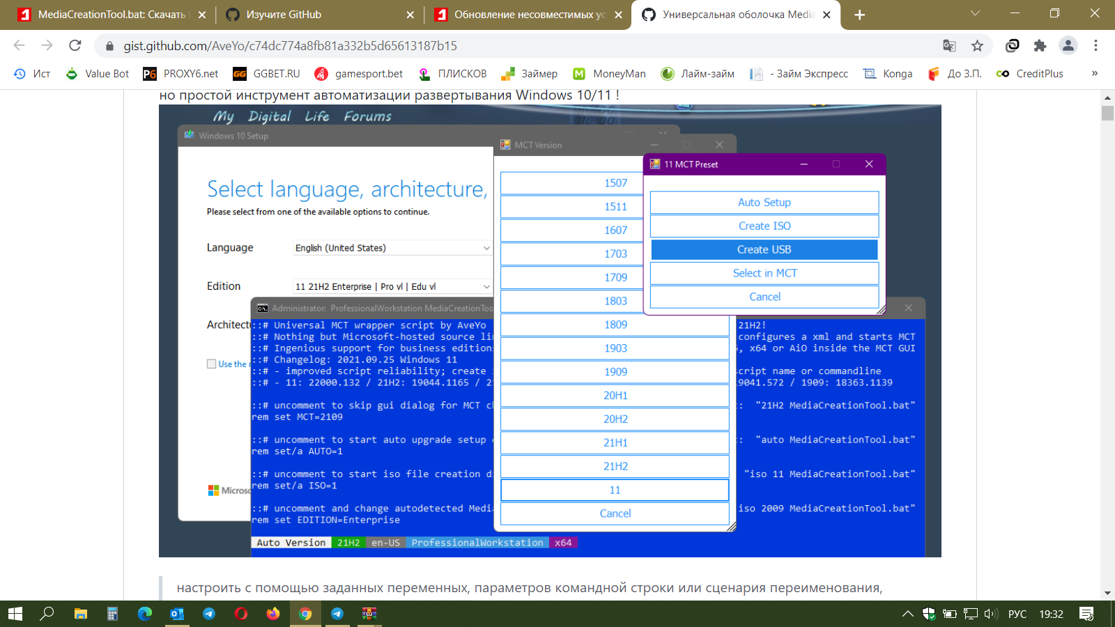Click Auto Setup in the 11 MCT Preset dialog
The height and width of the screenshot is (627, 1115).
(x=764, y=202)
